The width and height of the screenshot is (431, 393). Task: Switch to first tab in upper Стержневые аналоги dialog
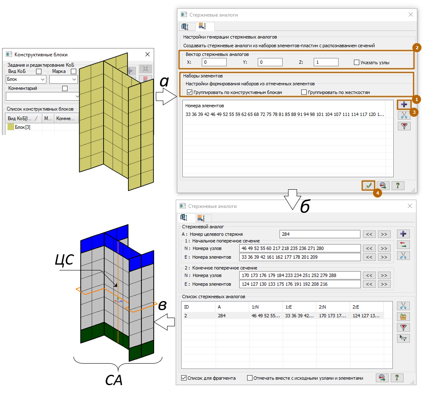coord(185,27)
